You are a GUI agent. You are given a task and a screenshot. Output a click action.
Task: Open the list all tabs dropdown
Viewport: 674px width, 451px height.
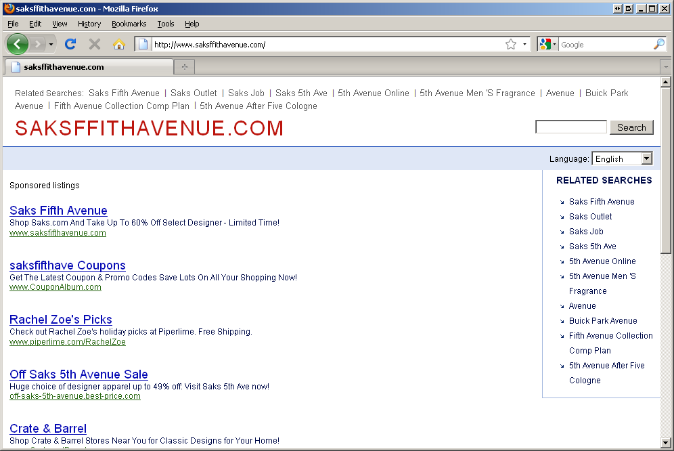666,67
